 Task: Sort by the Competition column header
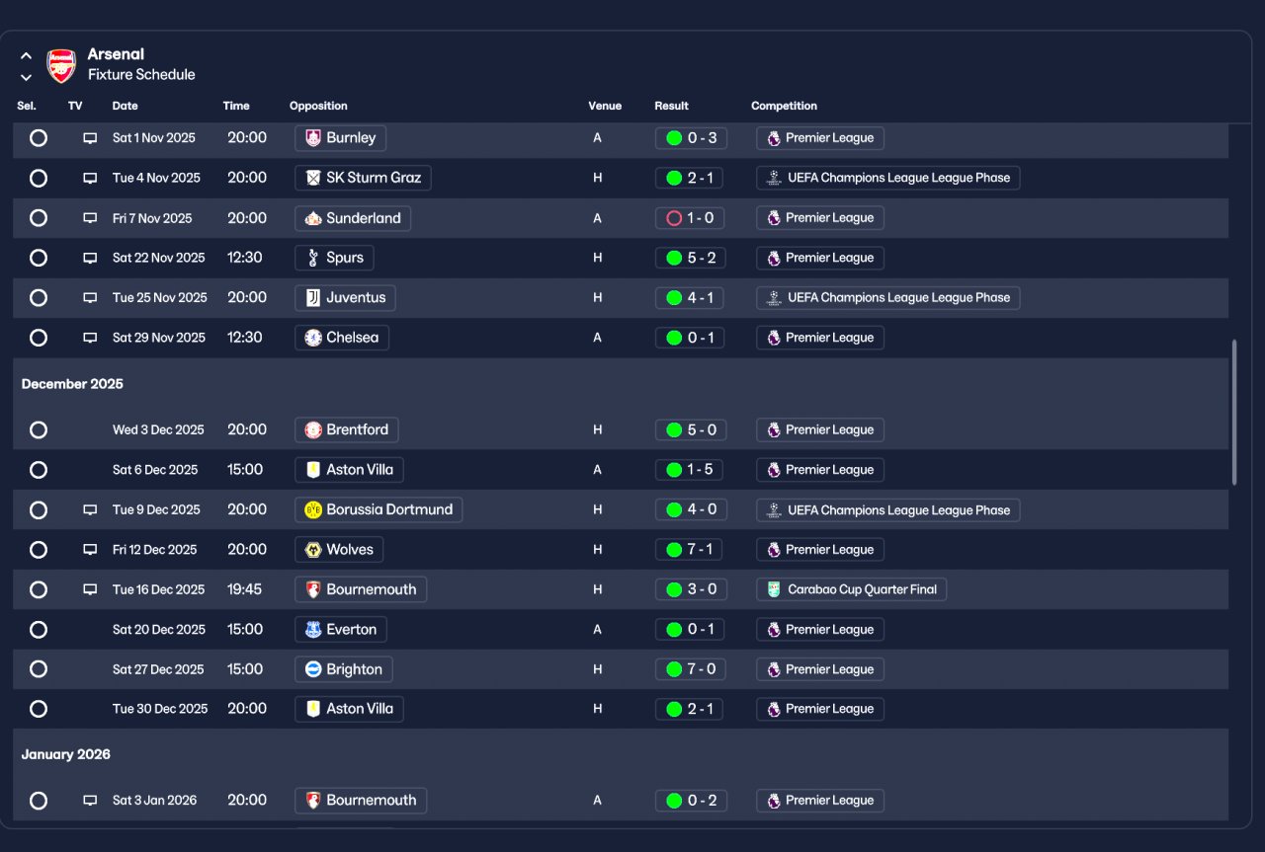[x=784, y=106]
